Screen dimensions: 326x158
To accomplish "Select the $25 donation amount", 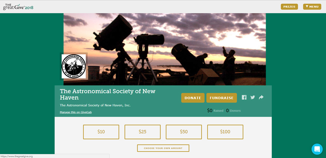I will (x=142, y=132).
